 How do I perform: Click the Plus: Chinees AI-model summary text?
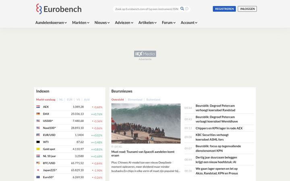click(146, 167)
